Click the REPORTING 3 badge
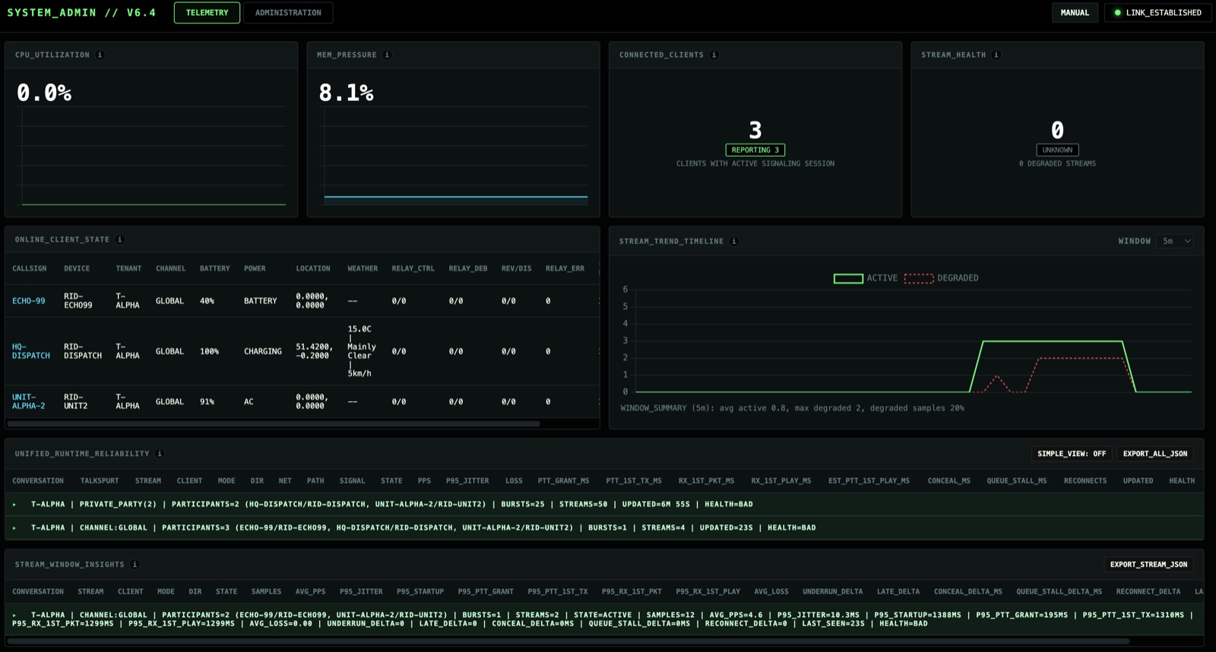This screenshot has height=652, width=1216. (x=755, y=150)
